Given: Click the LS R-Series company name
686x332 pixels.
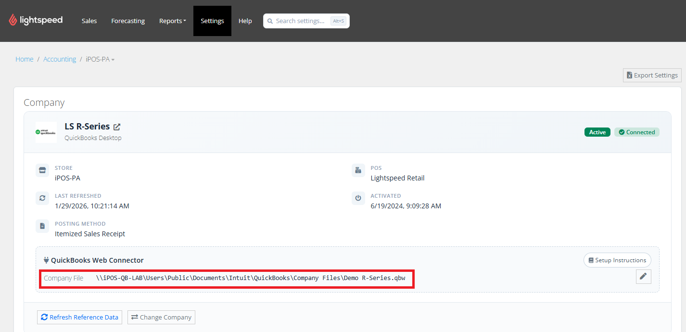Looking at the screenshot, I should click(87, 127).
